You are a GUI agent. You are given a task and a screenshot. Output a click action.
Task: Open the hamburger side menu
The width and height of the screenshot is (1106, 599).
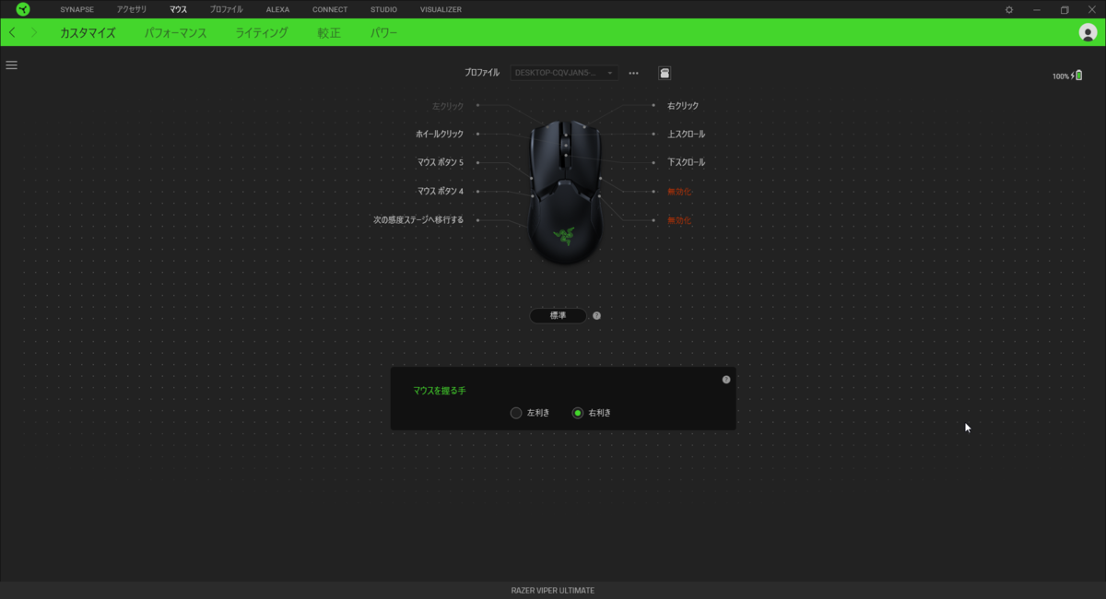11,65
